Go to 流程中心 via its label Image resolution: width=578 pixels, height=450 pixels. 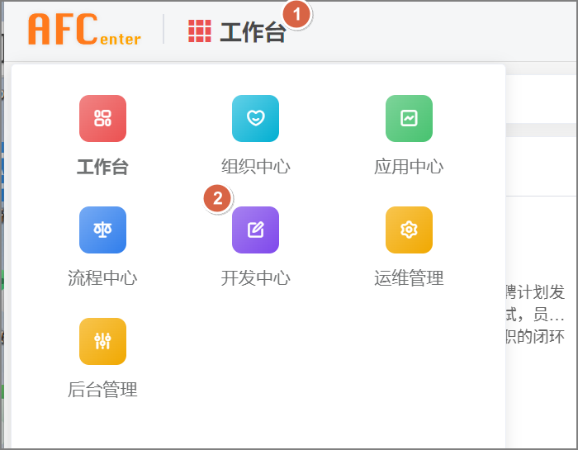[x=102, y=278]
